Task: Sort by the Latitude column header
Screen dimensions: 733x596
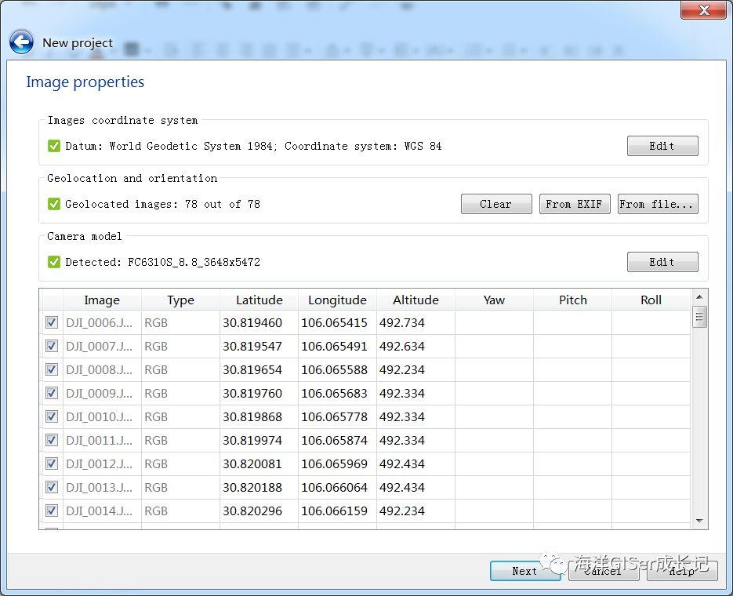Action: tap(259, 300)
